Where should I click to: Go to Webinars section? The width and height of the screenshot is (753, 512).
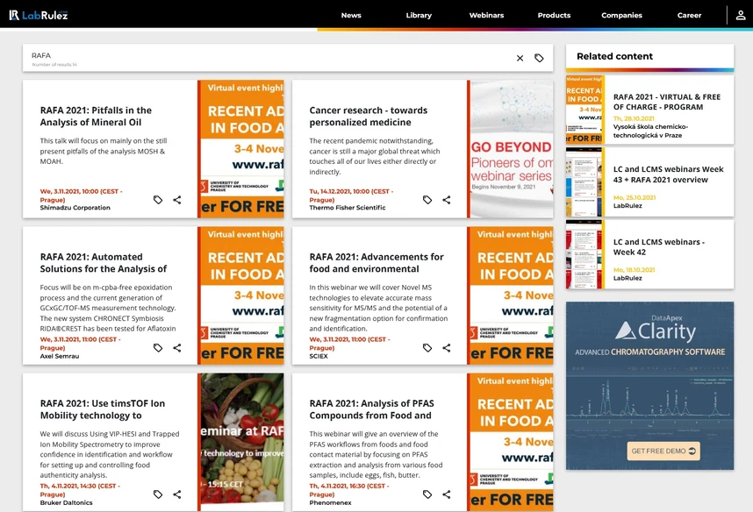click(x=486, y=16)
